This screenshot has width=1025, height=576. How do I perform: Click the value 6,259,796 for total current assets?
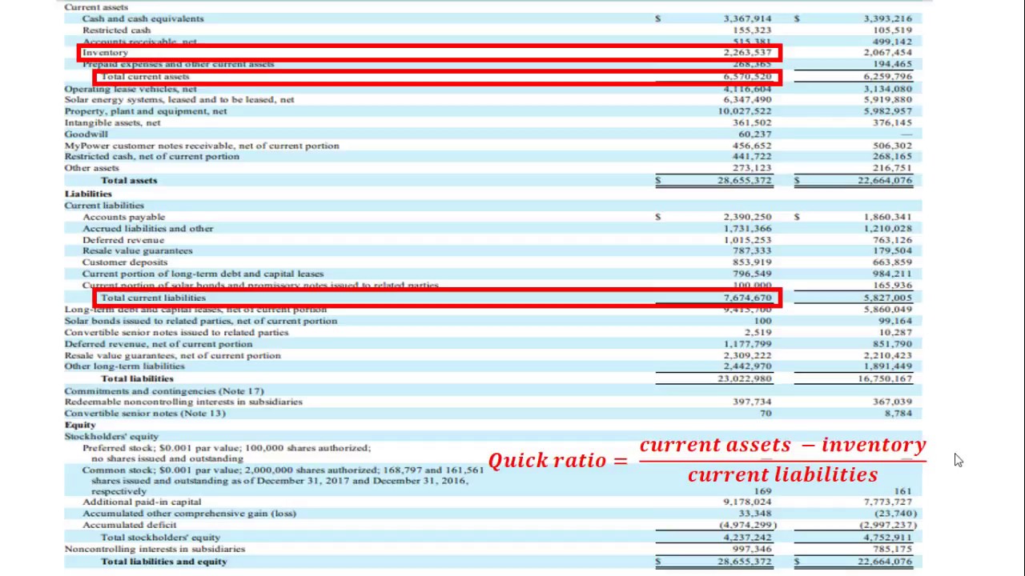887,77
